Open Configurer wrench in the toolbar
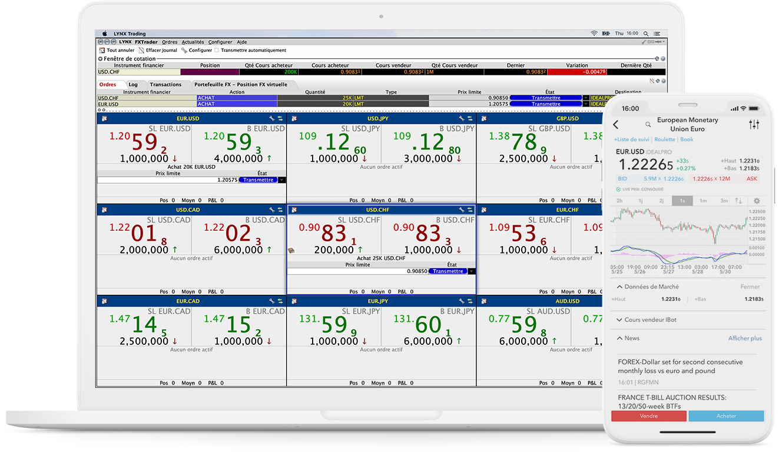Image resolution: width=782 pixels, height=452 pixels. [184, 51]
